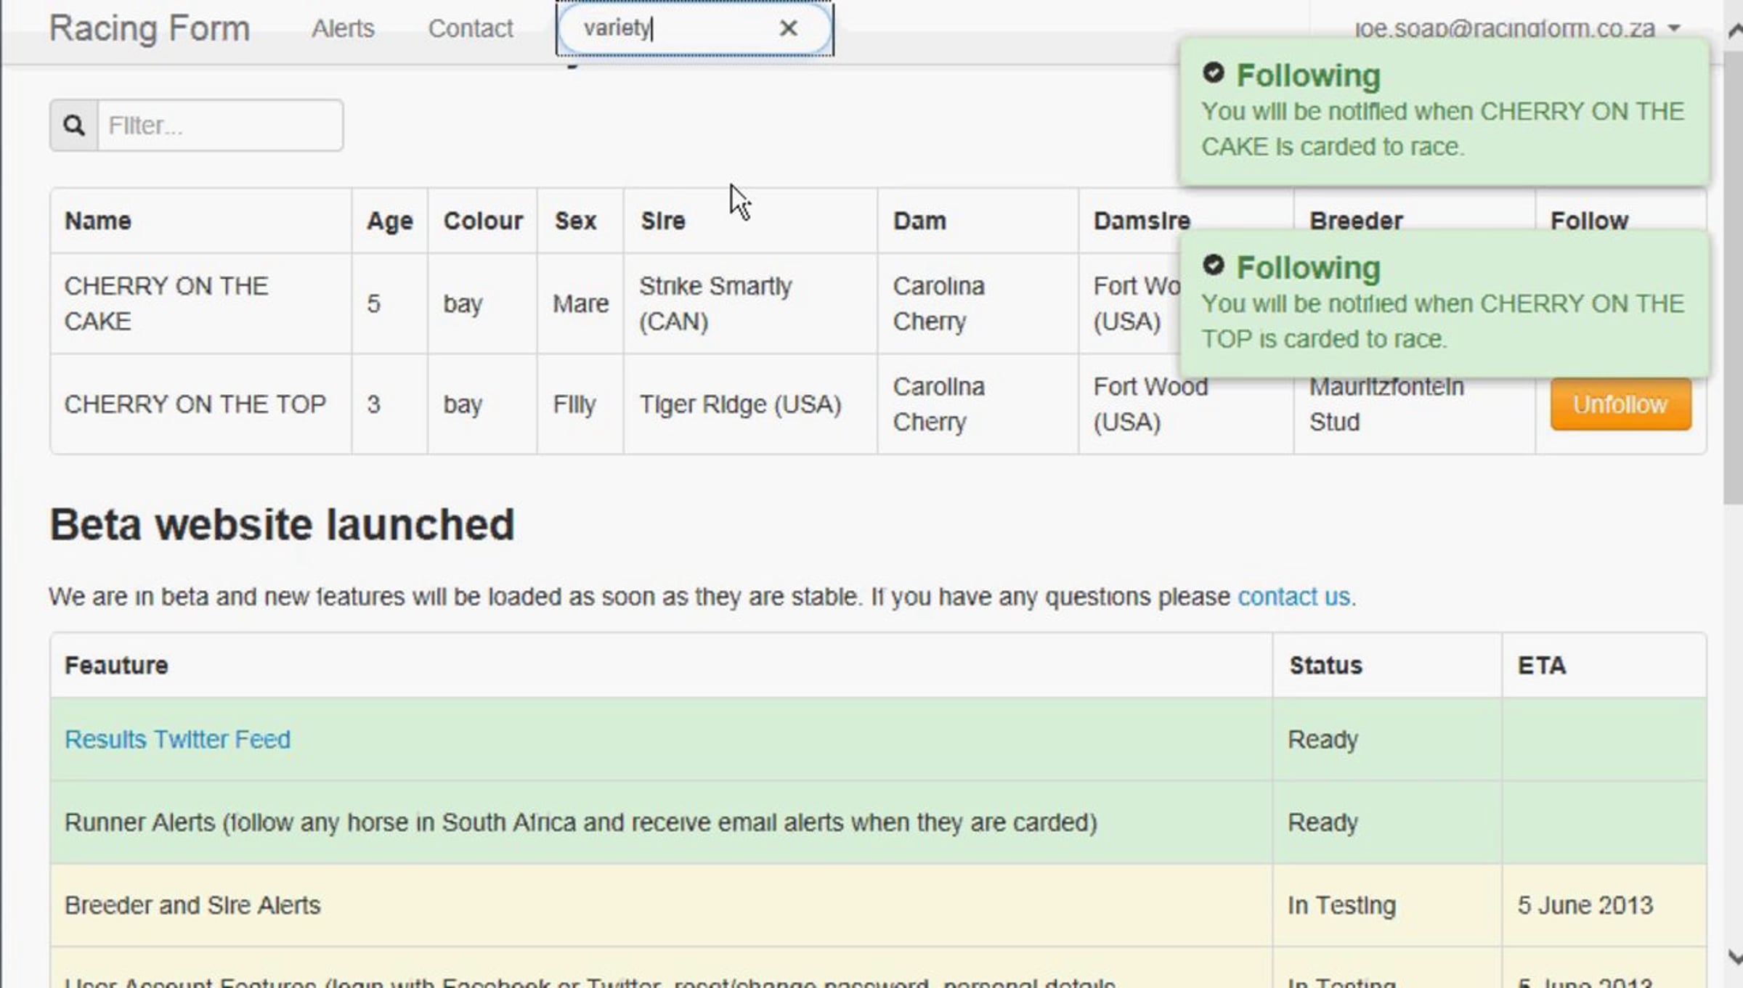Open the account dropdown arrow beside the email
Viewport: 1743px width, 988px height.
coord(1673,28)
